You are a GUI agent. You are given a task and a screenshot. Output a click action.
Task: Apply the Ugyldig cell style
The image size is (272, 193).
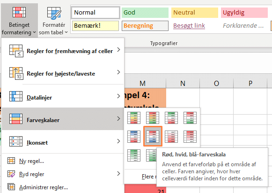244,13
